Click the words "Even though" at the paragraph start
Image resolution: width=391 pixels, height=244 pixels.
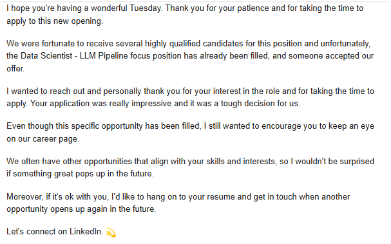(30, 126)
